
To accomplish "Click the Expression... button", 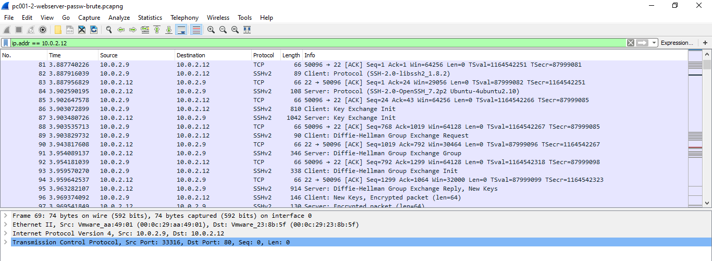I will tap(677, 43).
